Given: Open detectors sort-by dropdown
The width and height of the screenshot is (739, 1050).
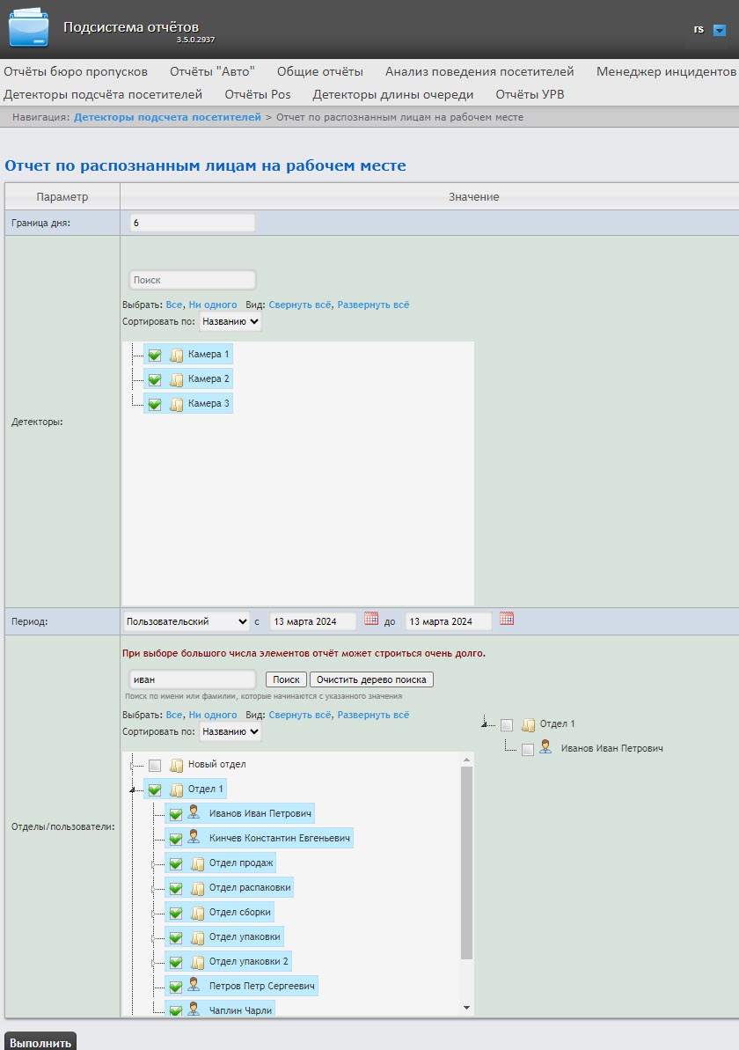Looking at the screenshot, I should point(230,322).
